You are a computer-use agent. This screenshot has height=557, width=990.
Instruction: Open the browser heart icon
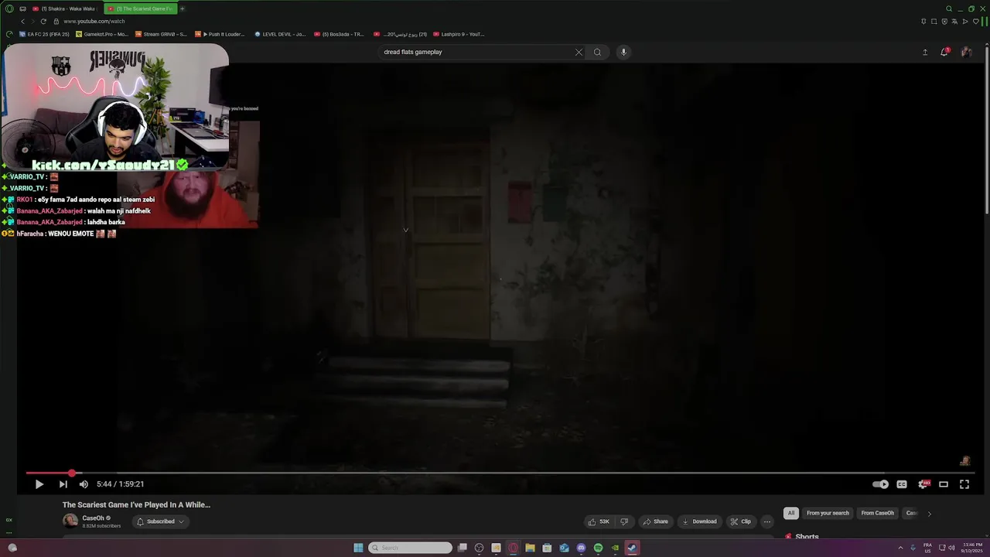pyautogui.click(x=976, y=21)
